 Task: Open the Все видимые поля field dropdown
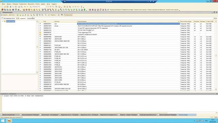[x=17, y=18]
